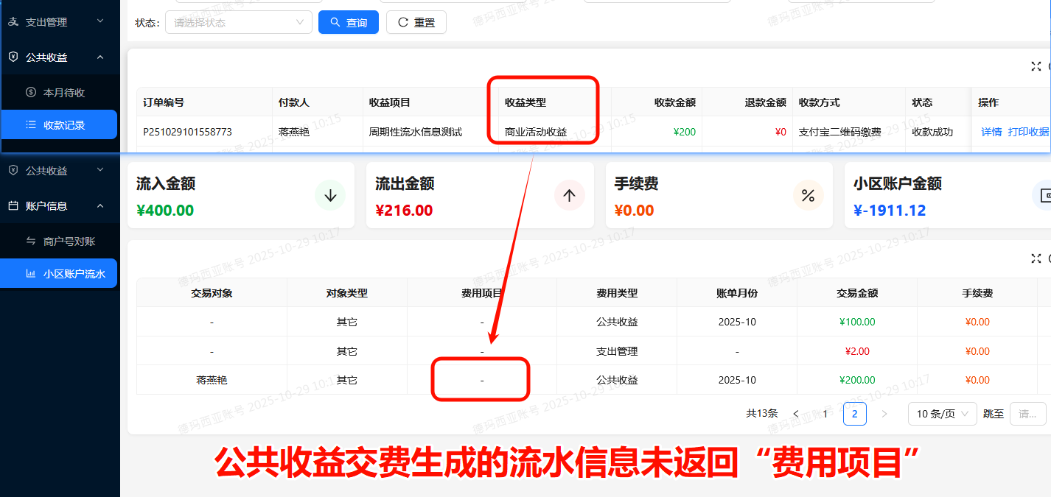Click the fullscreen icon in lower table

pos(1036,258)
